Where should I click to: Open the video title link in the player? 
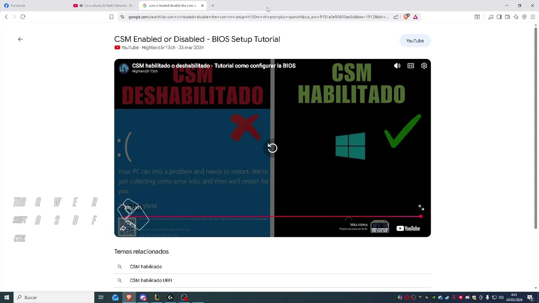point(214,66)
